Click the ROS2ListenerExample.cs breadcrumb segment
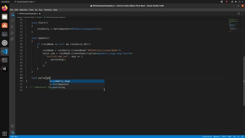This screenshot has height=138, width=245. 55,17
